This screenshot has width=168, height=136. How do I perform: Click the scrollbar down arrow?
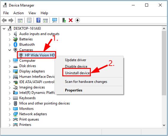[x=164, y=125]
